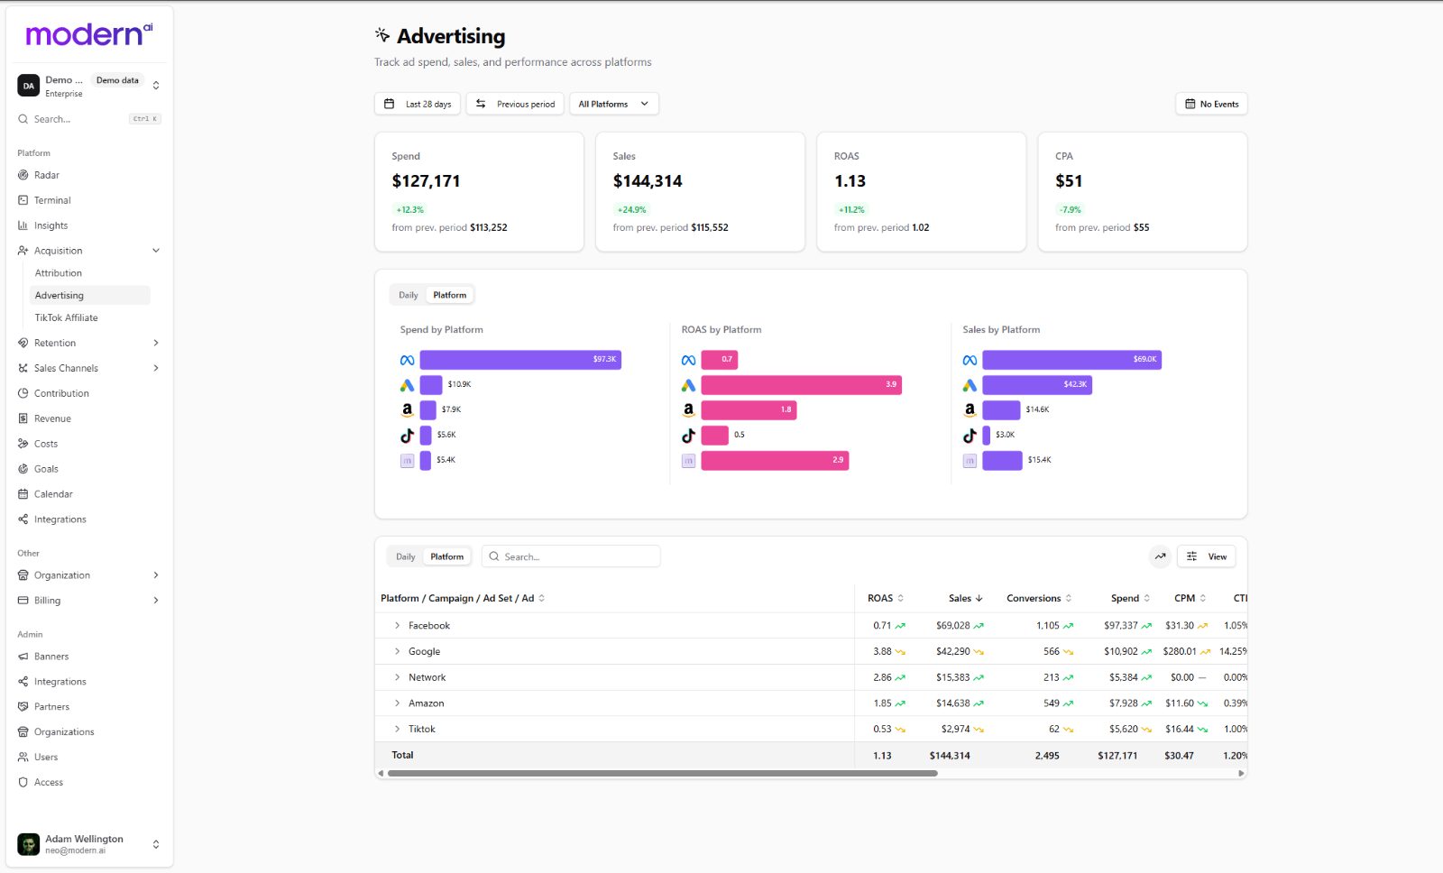Click the modern ai logo
Screen dimensions: 1443x873
(89, 34)
